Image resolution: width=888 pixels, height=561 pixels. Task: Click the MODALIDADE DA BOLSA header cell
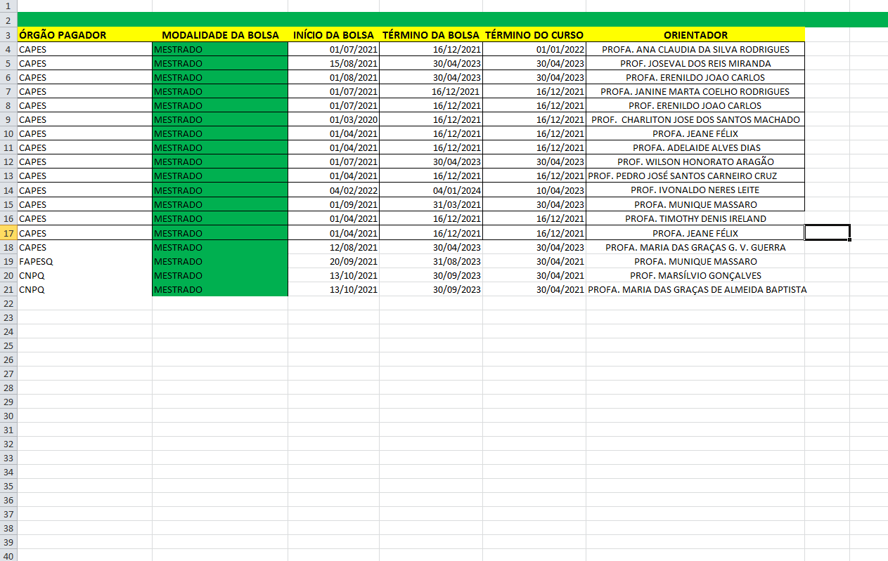pyautogui.click(x=219, y=35)
